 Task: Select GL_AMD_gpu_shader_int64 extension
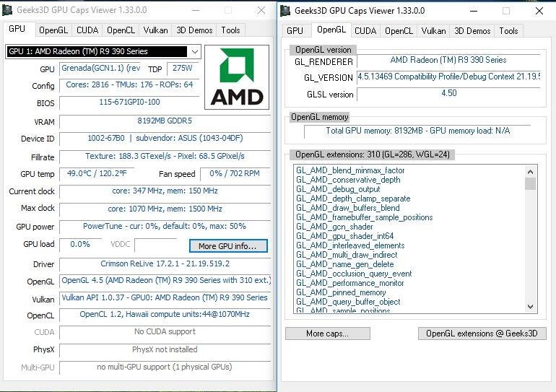tap(345, 236)
